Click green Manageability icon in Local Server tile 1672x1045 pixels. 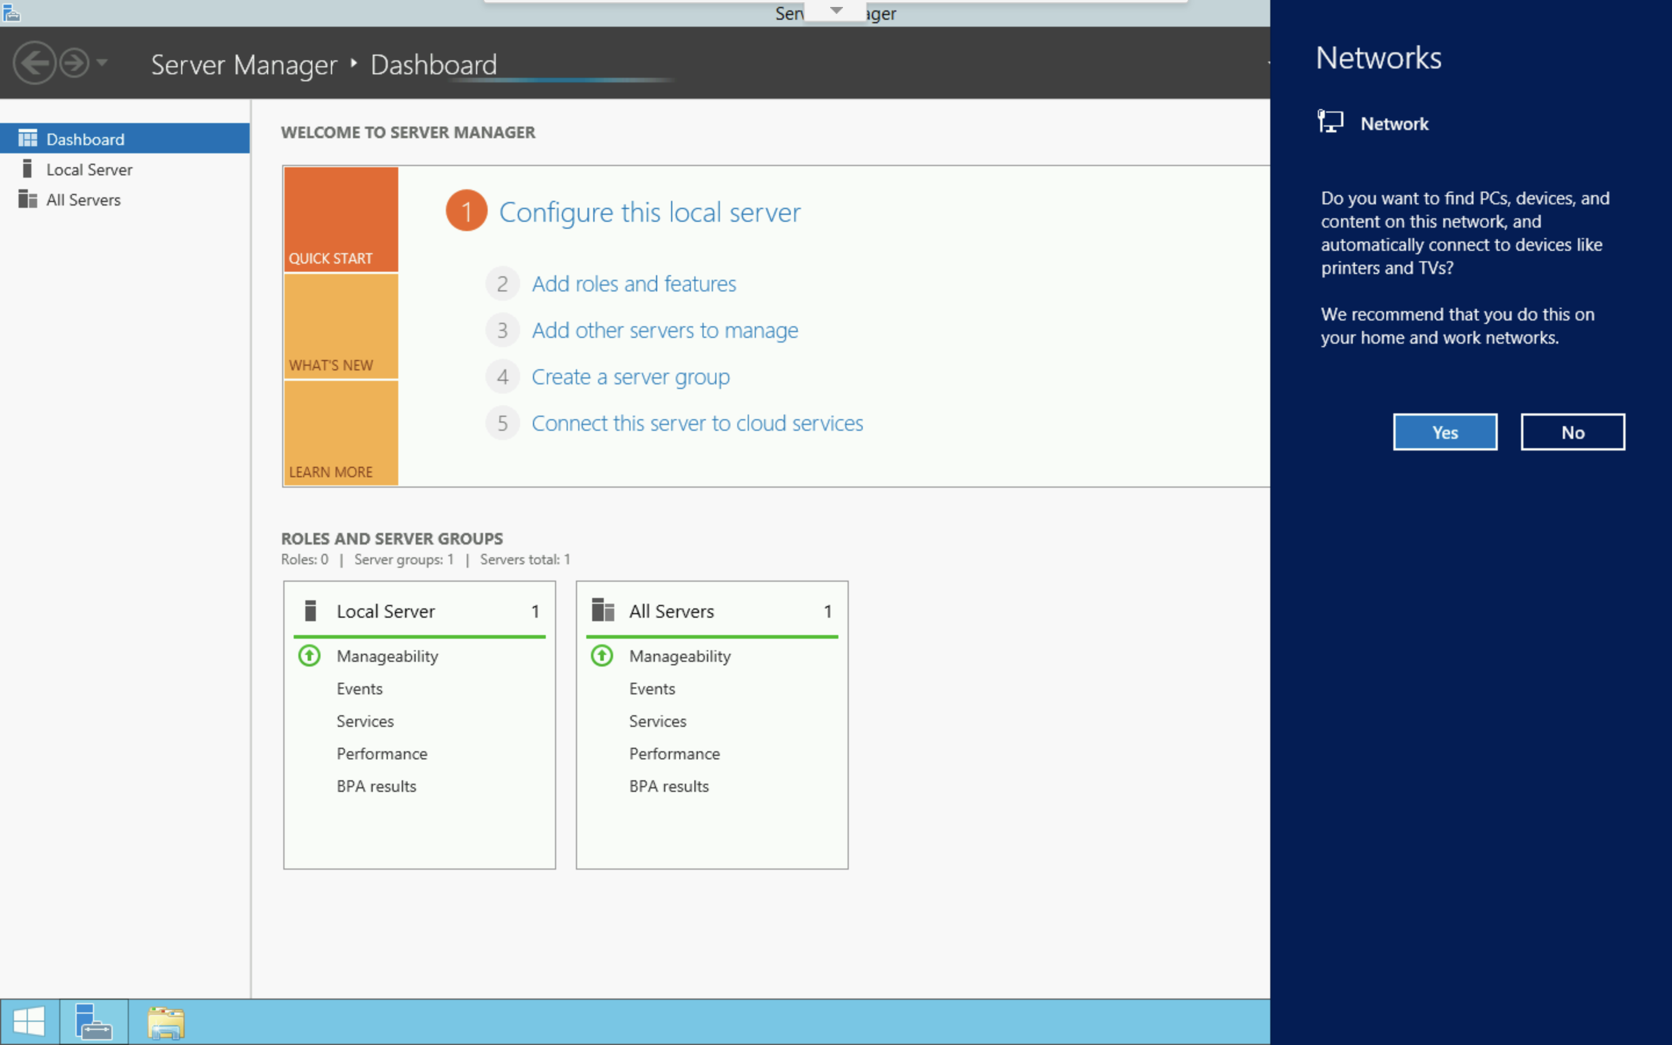coord(309,655)
